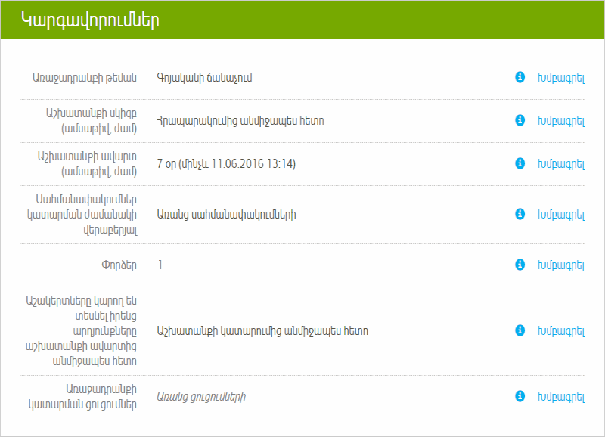Viewport: 605px width, 437px height.
Task: Show info for Աշխատանքի սկիզբ setting
Action: click(520, 120)
